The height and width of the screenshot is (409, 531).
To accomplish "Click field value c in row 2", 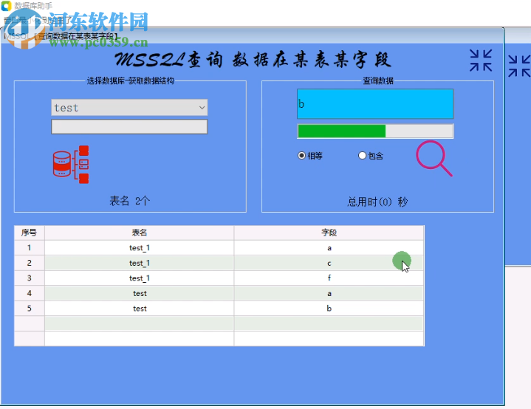I will coord(329,263).
